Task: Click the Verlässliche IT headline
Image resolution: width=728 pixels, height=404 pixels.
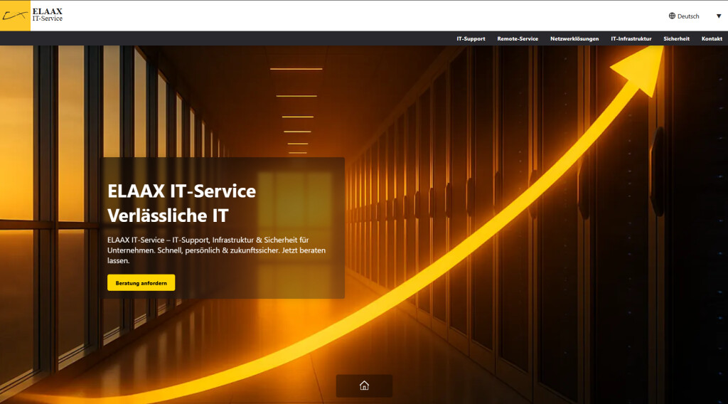Action: [168, 216]
